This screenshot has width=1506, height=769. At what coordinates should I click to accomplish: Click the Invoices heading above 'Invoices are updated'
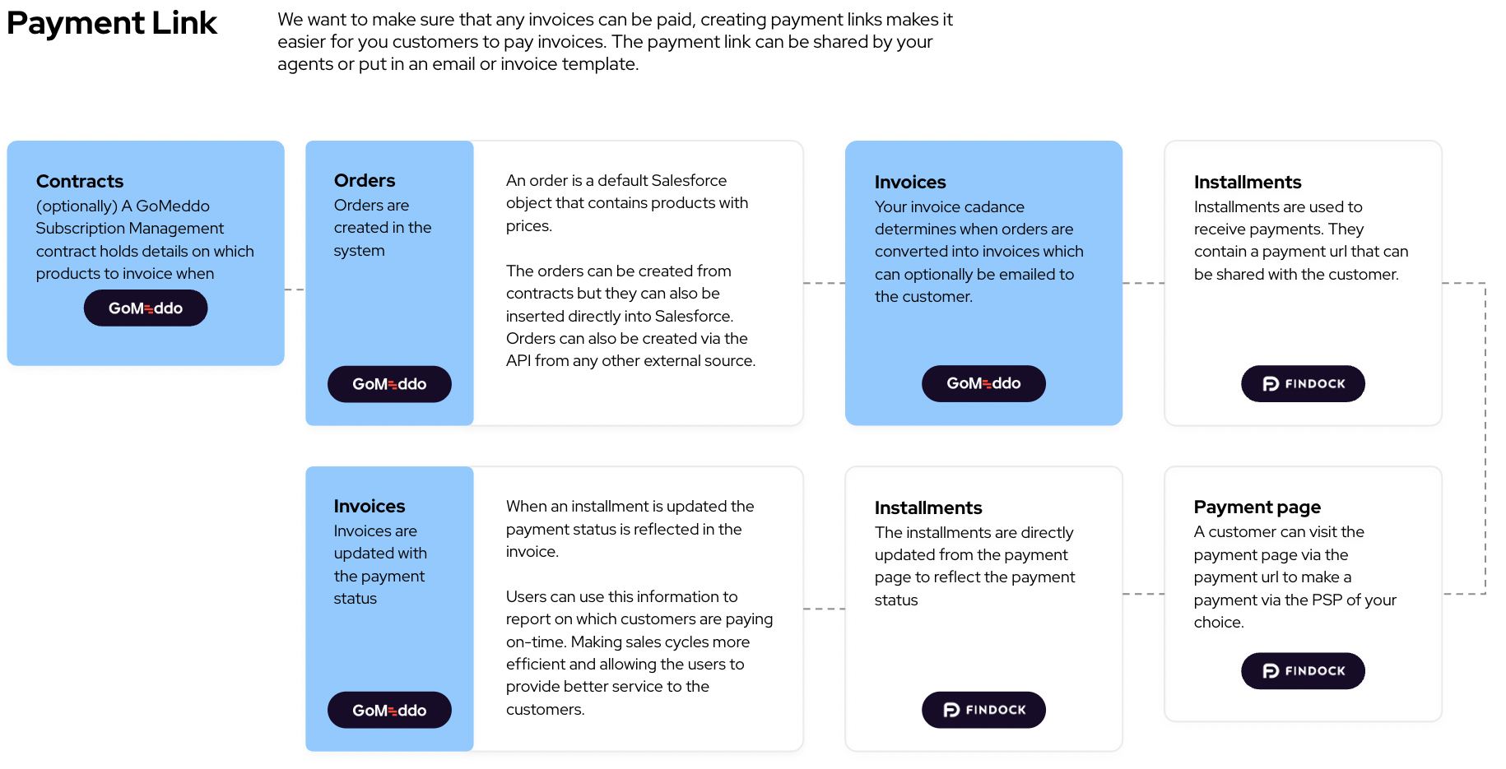[370, 506]
